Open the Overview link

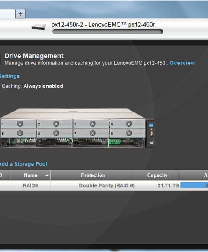[182, 63]
